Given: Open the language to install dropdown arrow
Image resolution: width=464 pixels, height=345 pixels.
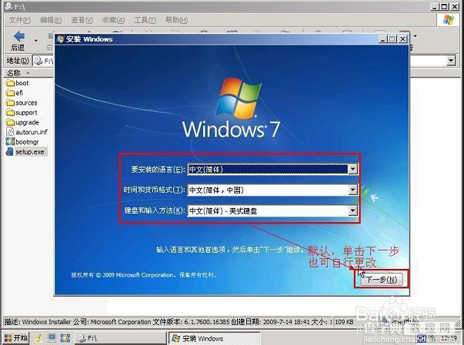Looking at the screenshot, I should pos(352,169).
